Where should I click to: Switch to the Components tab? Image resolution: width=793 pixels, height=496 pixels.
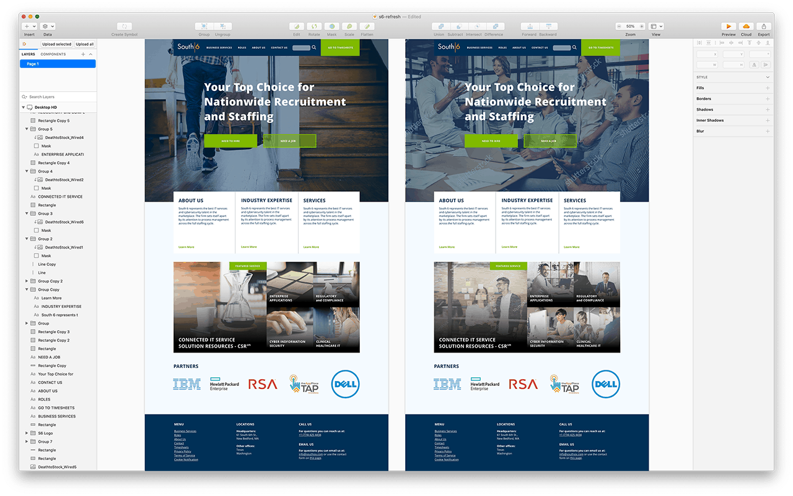53,54
